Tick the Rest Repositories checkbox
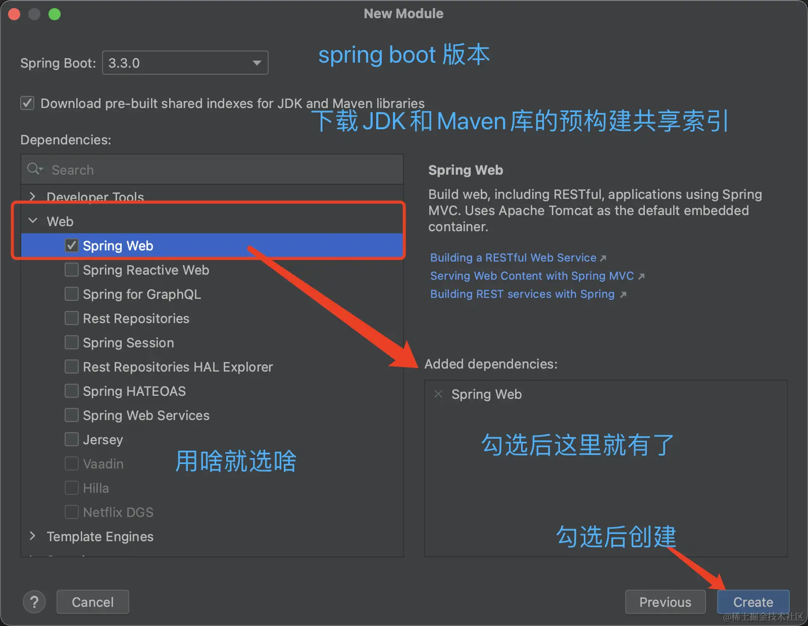 72,318
